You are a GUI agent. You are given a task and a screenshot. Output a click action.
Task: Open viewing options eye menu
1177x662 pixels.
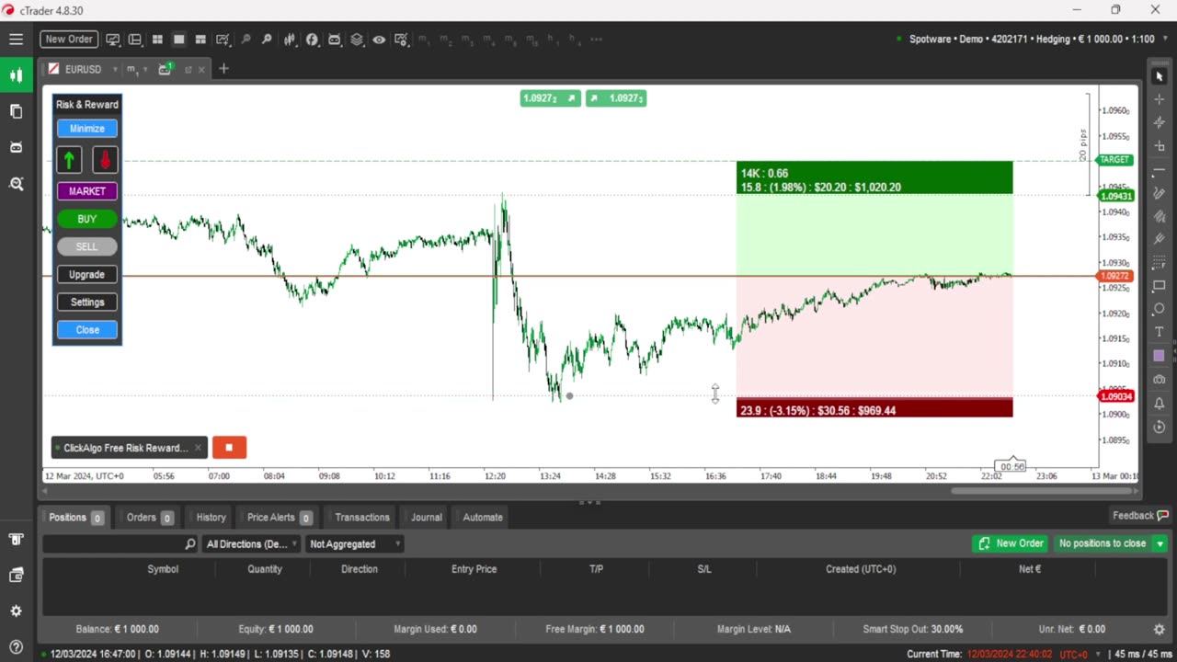pos(379,40)
